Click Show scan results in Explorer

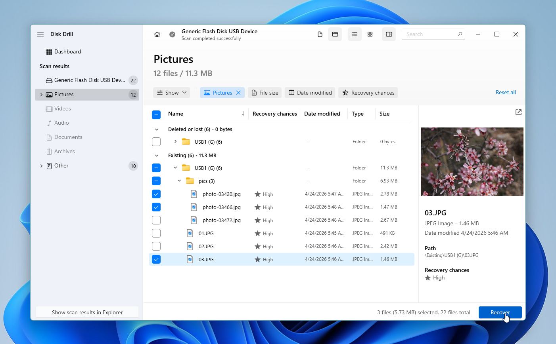pos(87,312)
